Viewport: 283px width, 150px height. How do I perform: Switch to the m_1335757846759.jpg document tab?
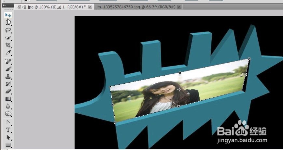[136, 7]
